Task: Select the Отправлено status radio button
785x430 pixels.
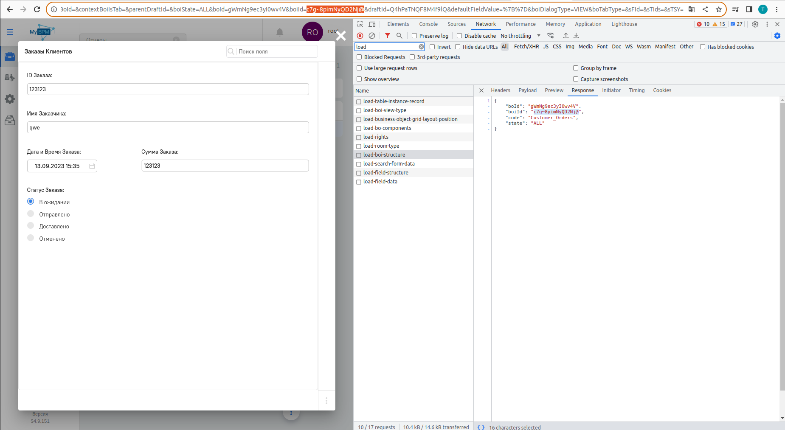Action: click(31, 214)
